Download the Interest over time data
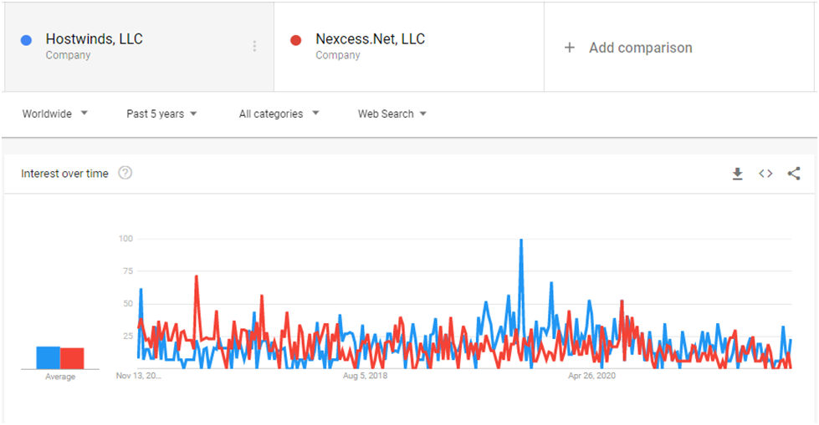Viewport: 819px width, 425px height. (x=737, y=174)
